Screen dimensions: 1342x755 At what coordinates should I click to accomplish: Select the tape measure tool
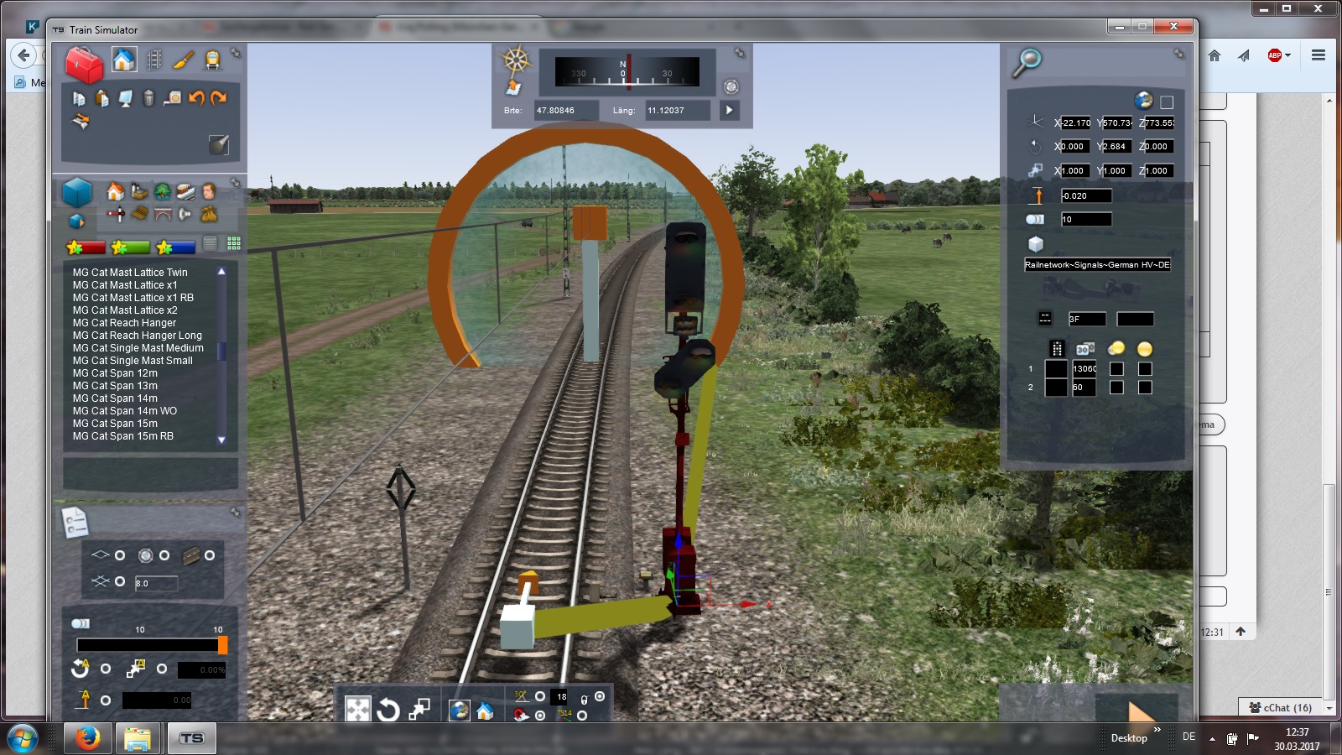[172, 98]
